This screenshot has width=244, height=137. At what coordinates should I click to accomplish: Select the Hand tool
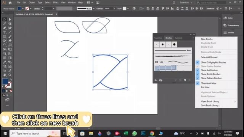click(5, 75)
